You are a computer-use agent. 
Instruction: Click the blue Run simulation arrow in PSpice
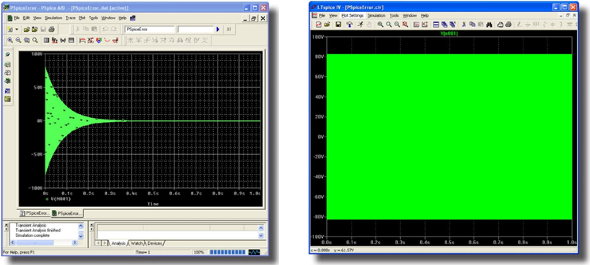(x=218, y=29)
